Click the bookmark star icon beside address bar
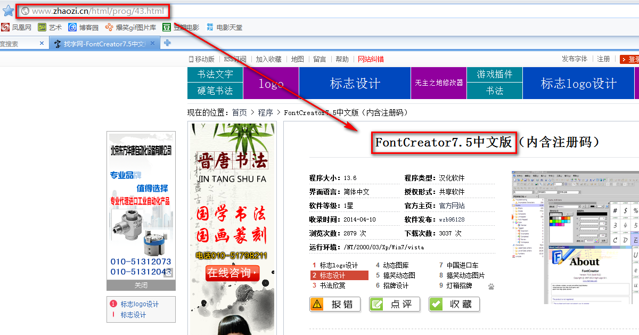This screenshot has width=639, height=335. [8, 11]
